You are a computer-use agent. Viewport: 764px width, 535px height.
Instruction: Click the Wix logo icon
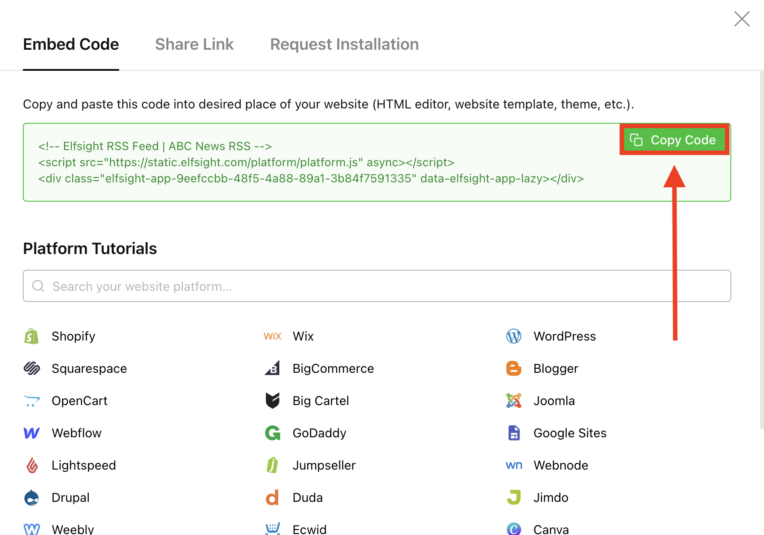point(273,336)
